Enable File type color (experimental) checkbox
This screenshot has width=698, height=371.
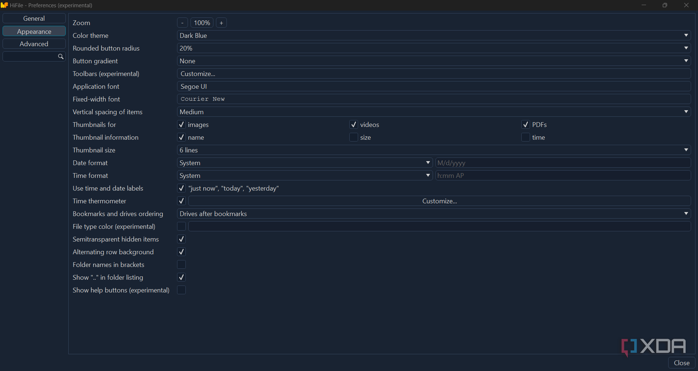tap(181, 227)
